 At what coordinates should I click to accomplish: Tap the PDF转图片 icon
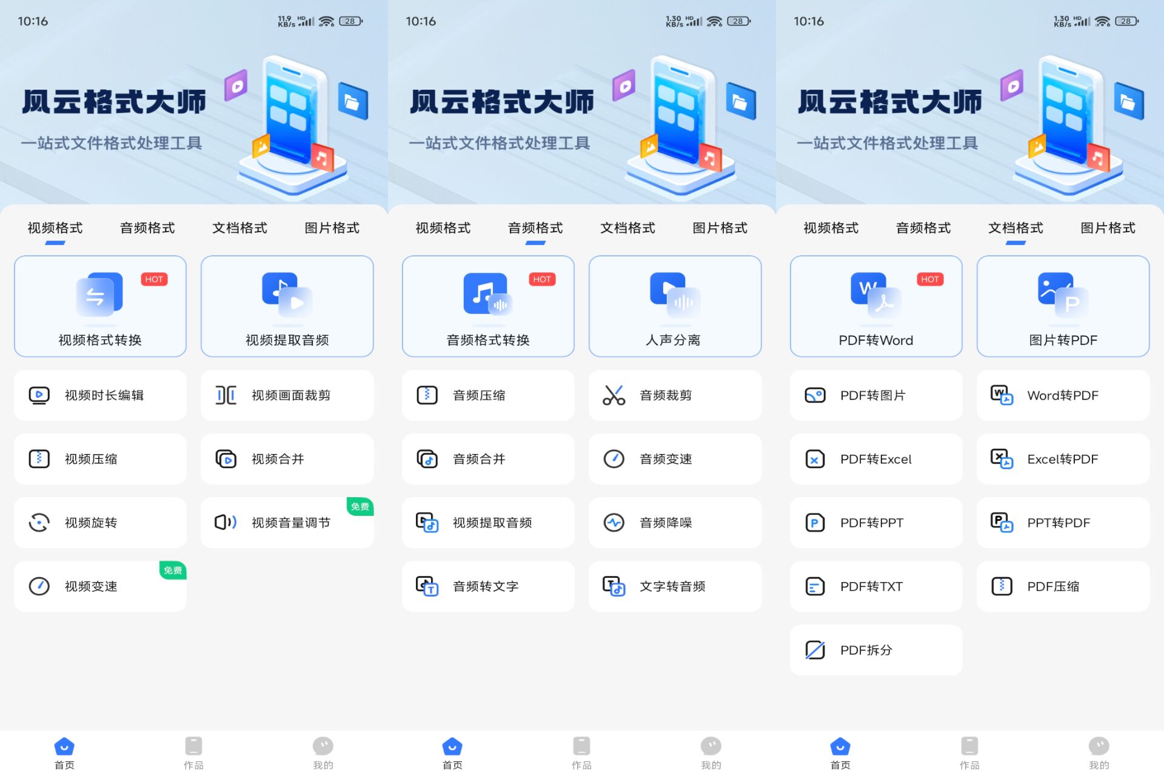815,395
